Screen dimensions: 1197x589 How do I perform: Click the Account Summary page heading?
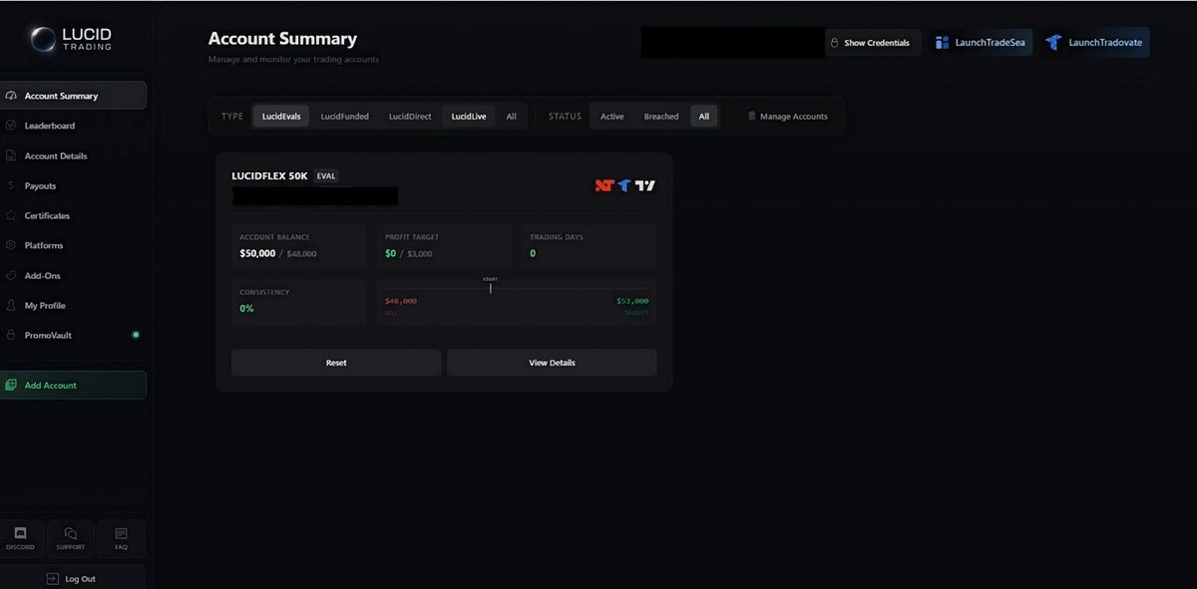[282, 39]
